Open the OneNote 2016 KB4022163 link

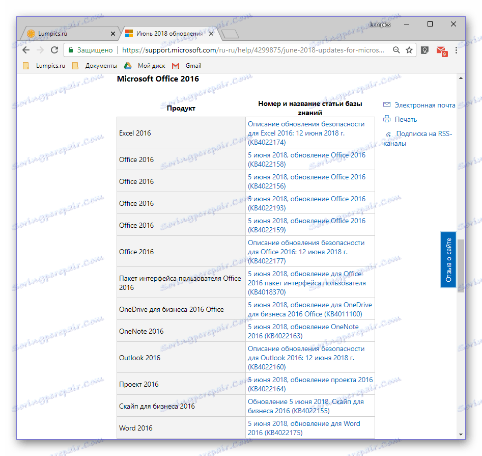pyautogui.click(x=303, y=331)
